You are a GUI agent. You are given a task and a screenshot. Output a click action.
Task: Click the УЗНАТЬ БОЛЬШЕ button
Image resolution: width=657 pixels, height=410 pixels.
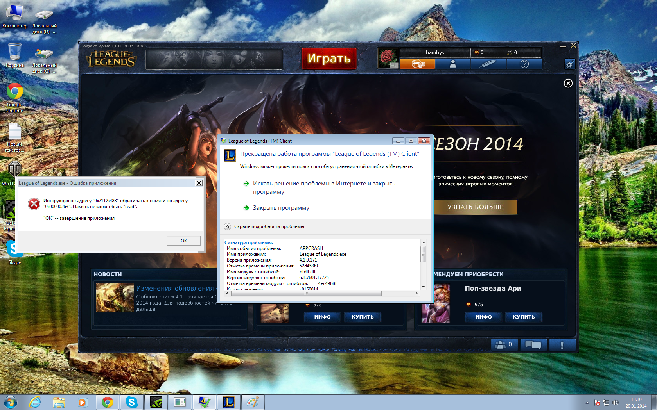pos(476,207)
